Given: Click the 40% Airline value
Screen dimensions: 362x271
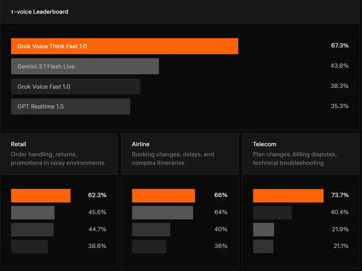Looking at the screenshot, I should (221, 229).
